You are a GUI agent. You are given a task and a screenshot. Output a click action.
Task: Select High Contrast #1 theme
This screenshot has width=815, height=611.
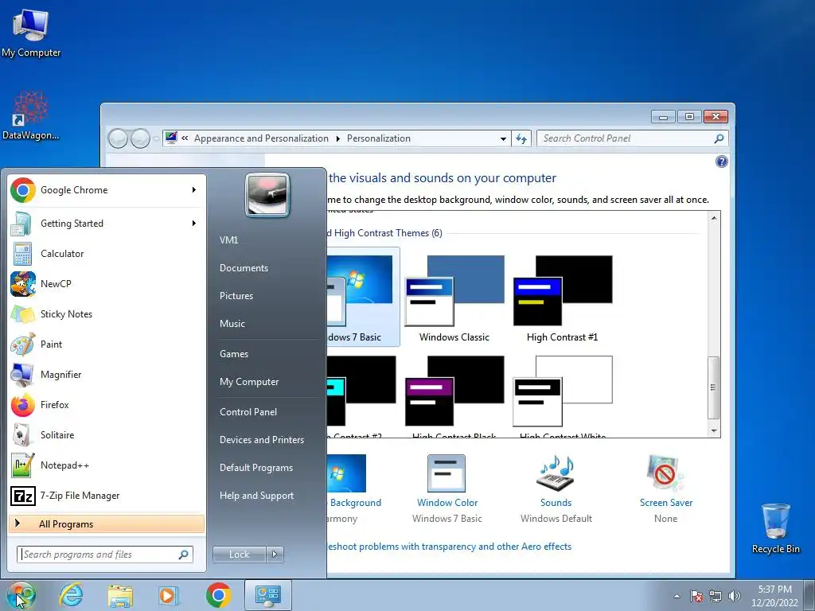click(x=563, y=299)
